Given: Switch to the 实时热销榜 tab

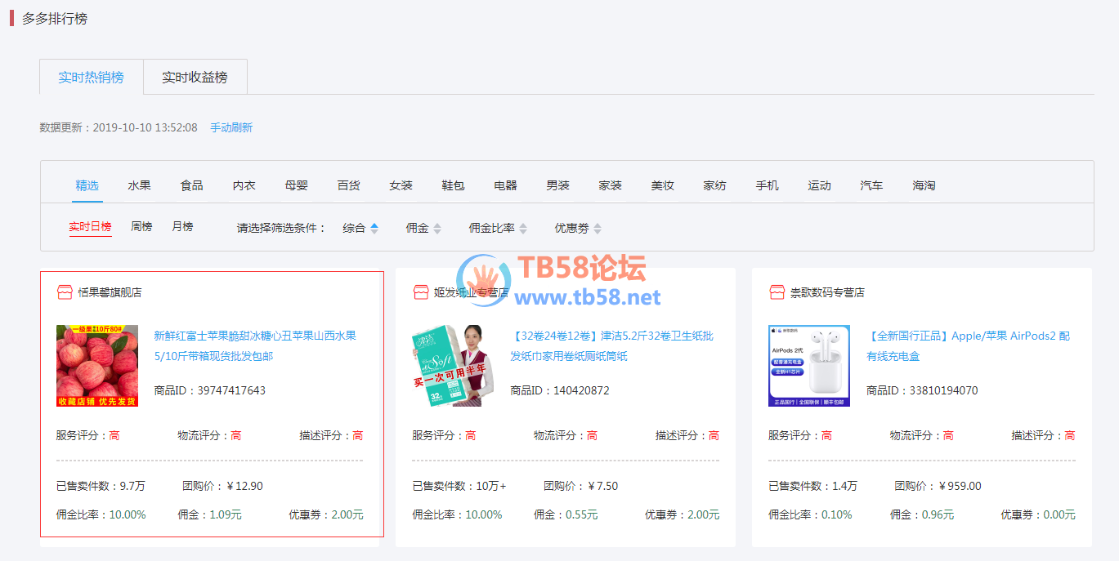Looking at the screenshot, I should pos(92,78).
